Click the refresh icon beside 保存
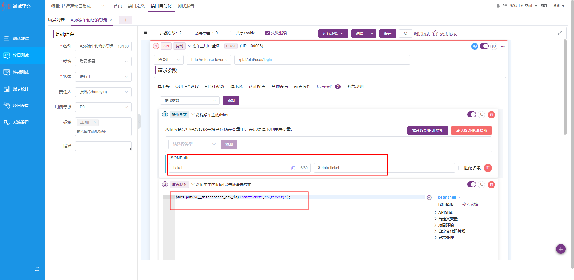This screenshot has width=574, height=280. point(406,33)
